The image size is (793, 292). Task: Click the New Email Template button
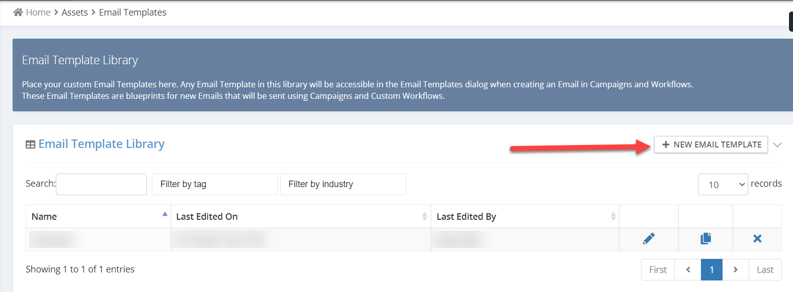coord(711,144)
